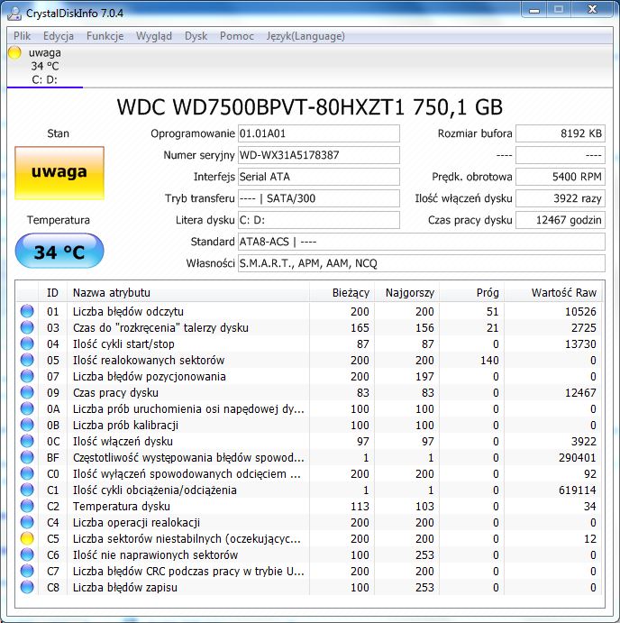Click the Bieżący column header
620x623 pixels.
tap(342, 293)
